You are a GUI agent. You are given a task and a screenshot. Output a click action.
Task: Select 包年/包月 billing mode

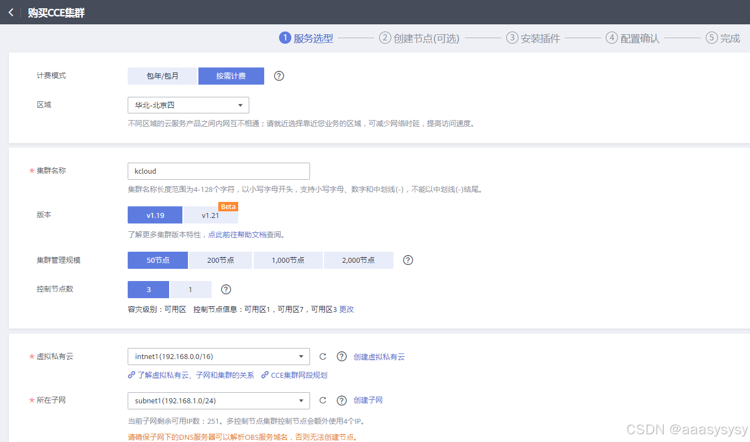pos(162,76)
